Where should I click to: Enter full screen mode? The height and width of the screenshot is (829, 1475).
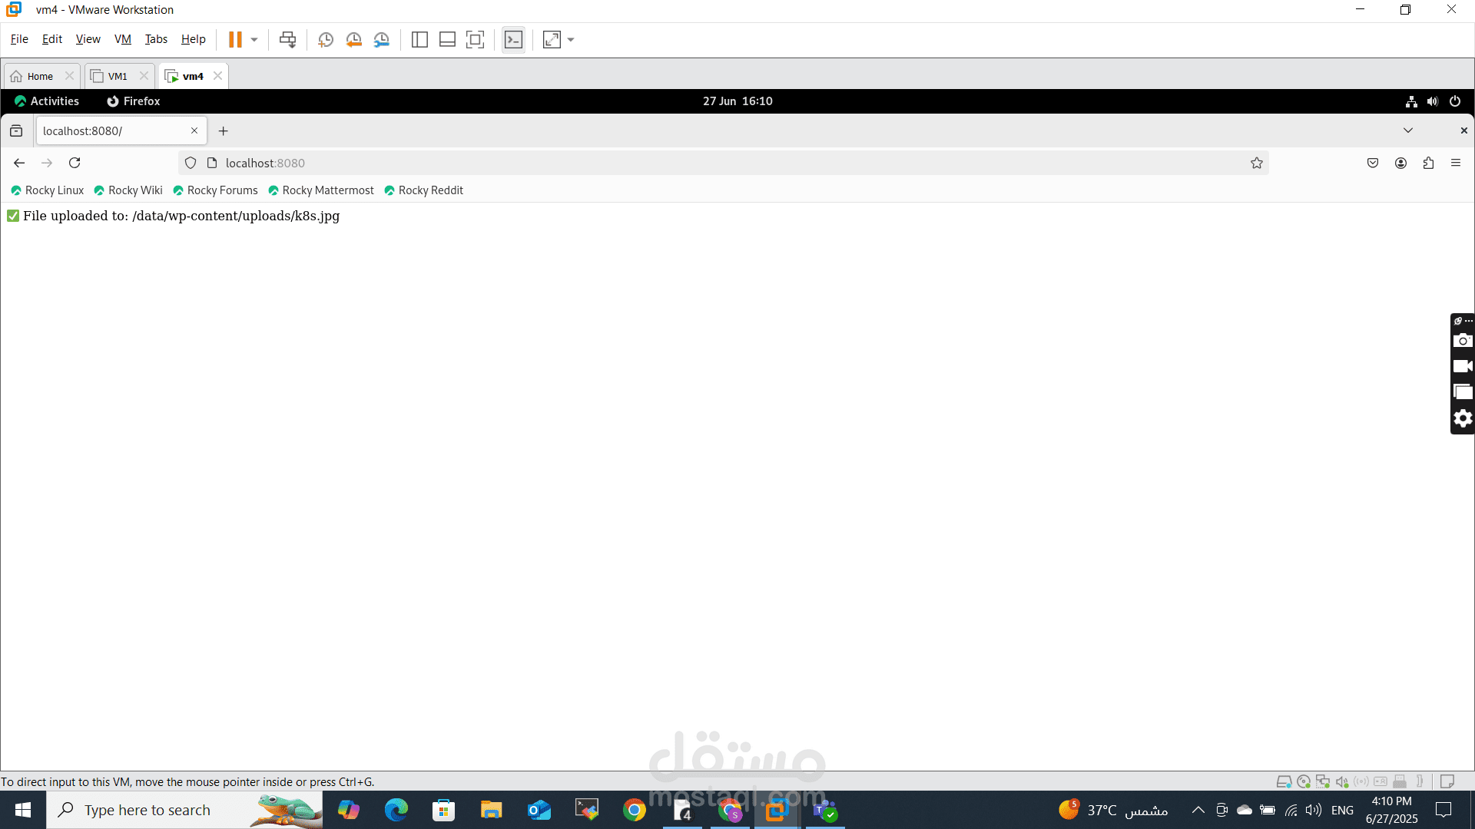(476, 40)
